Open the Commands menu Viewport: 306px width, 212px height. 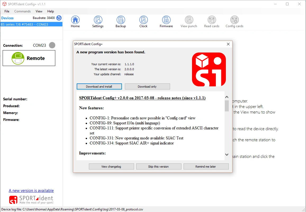click(x=22, y=11)
